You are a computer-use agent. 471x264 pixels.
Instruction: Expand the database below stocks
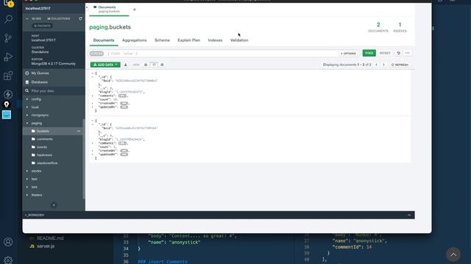click(x=27, y=179)
